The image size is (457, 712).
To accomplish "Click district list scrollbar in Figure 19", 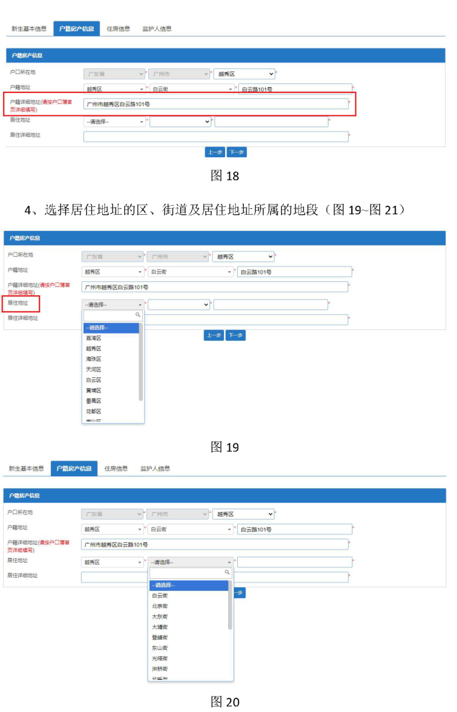I will [x=141, y=362].
